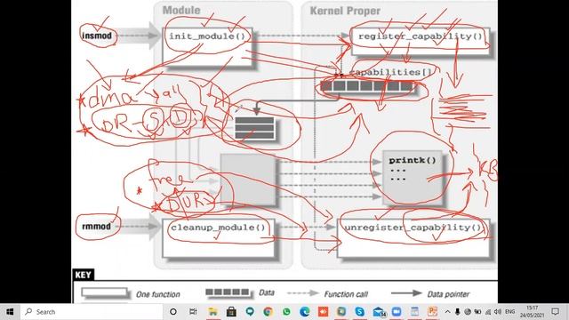Expand hidden system tray icons
Viewport: 569px width, 320px height.
pos(447,312)
